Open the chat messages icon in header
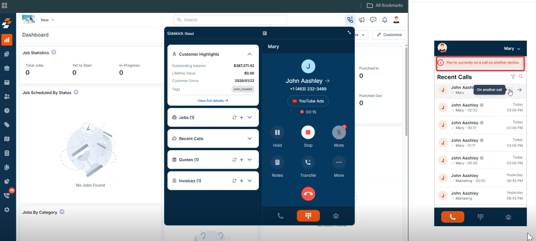The width and height of the screenshot is (536, 241). tap(373, 20)
